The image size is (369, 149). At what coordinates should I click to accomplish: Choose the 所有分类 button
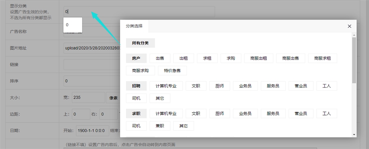pyautogui.click(x=140, y=43)
